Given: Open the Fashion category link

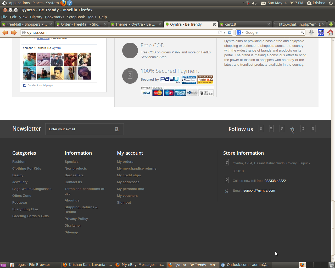Looking at the screenshot, I should click(x=19, y=162).
